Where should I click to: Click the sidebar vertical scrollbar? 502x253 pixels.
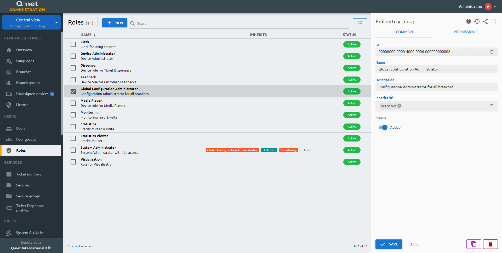coord(61,84)
